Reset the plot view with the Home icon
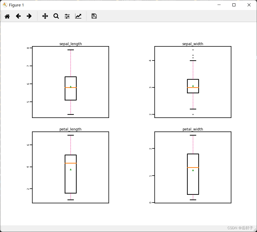 (x=7, y=16)
